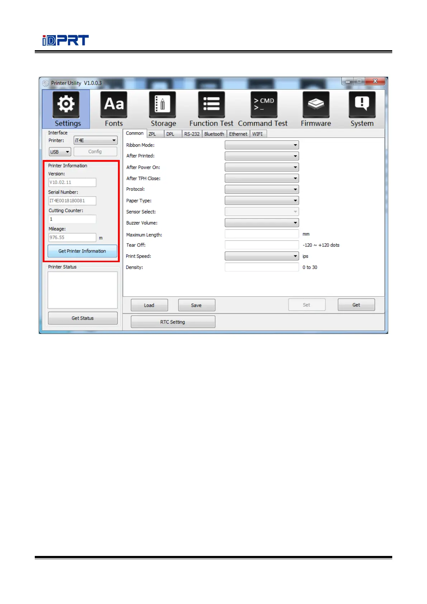
Task: Close the Printer Utility window
Action: pyautogui.click(x=375, y=81)
